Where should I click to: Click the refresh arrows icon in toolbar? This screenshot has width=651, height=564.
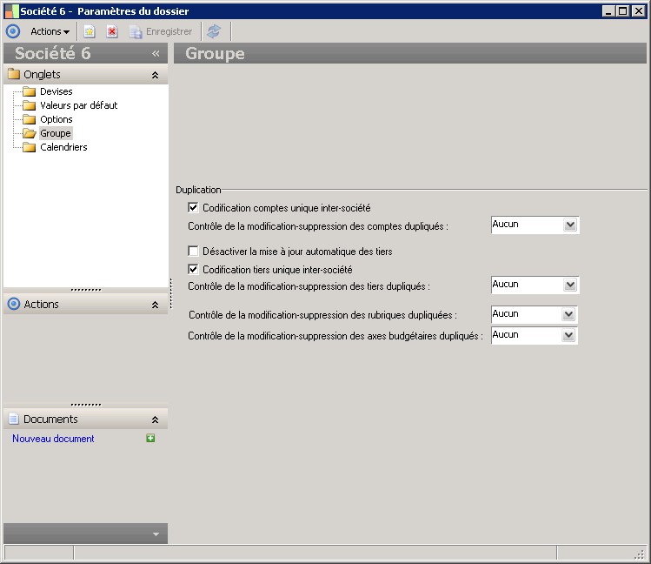pyautogui.click(x=214, y=31)
